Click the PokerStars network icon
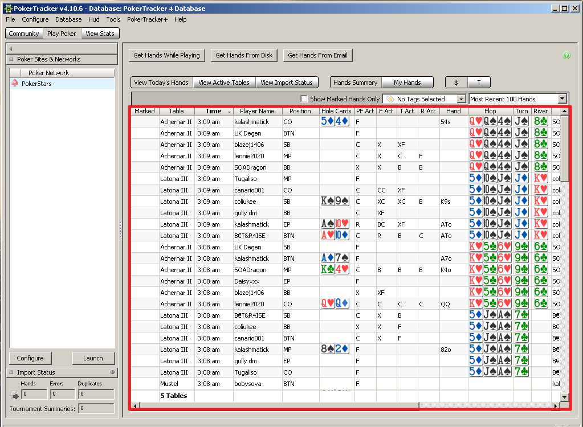The width and height of the screenshot is (583, 427). pos(15,83)
